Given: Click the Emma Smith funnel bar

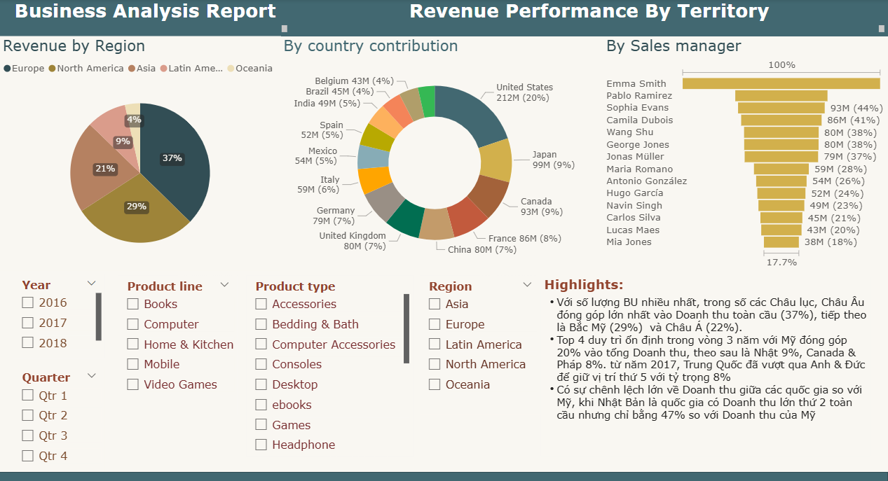Looking at the screenshot, I should 781,83.
